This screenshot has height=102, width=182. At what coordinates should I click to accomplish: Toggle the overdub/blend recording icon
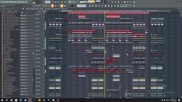[62, 2]
